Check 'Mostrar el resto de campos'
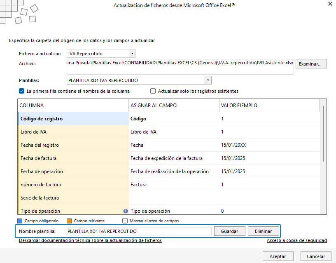336x263 pixels. click(125, 221)
